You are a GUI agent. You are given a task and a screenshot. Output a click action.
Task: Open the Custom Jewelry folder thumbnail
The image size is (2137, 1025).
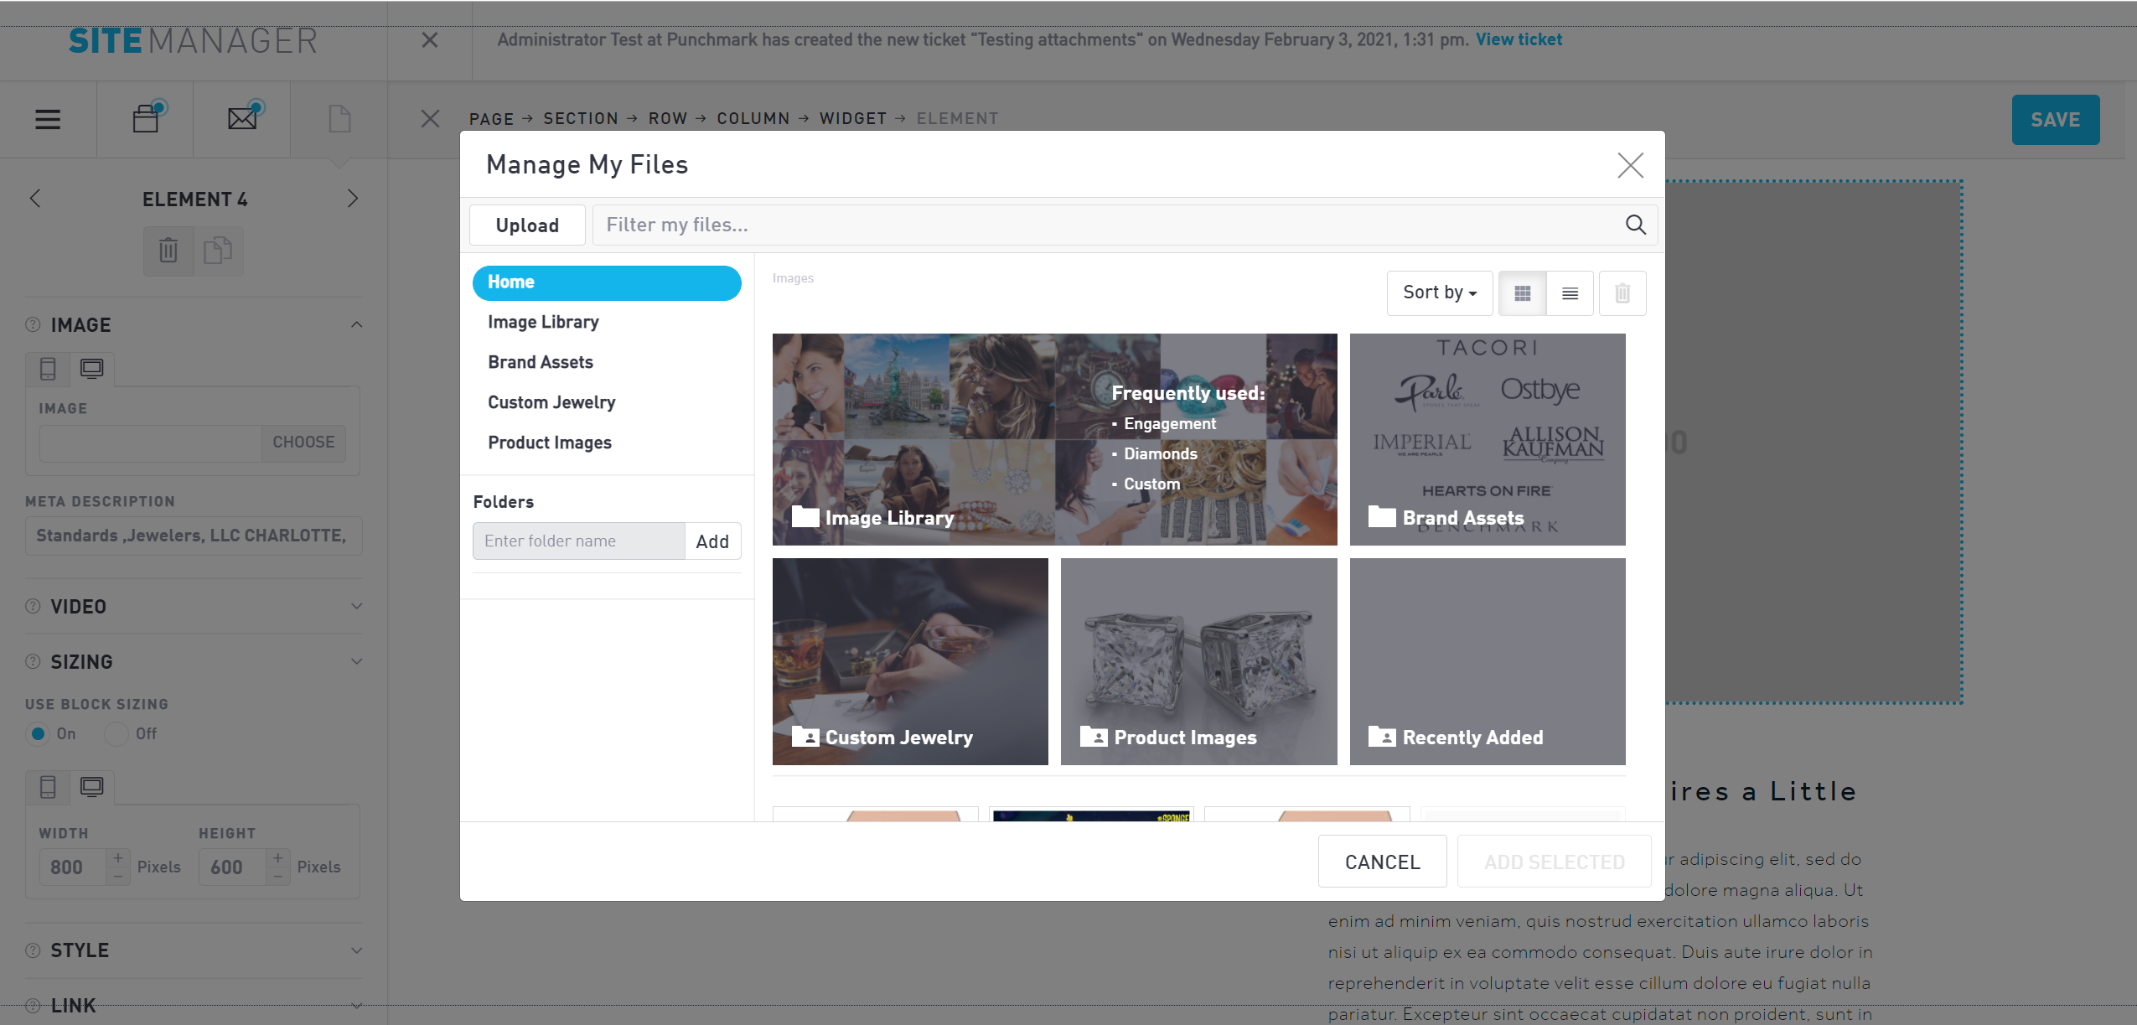910,661
